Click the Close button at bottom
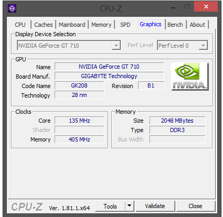223x217 pixels. (x=196, y=207)
